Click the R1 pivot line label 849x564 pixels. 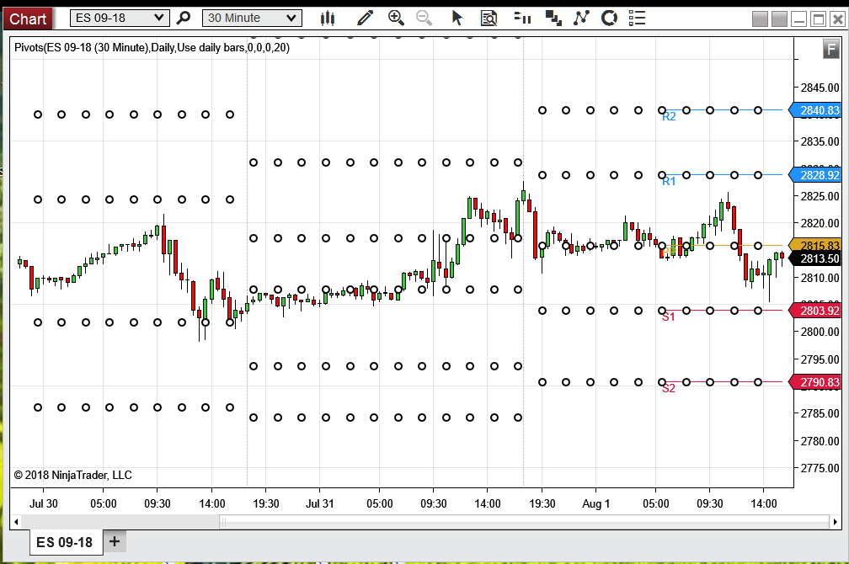pyautogui.click(x=670, y=181)
